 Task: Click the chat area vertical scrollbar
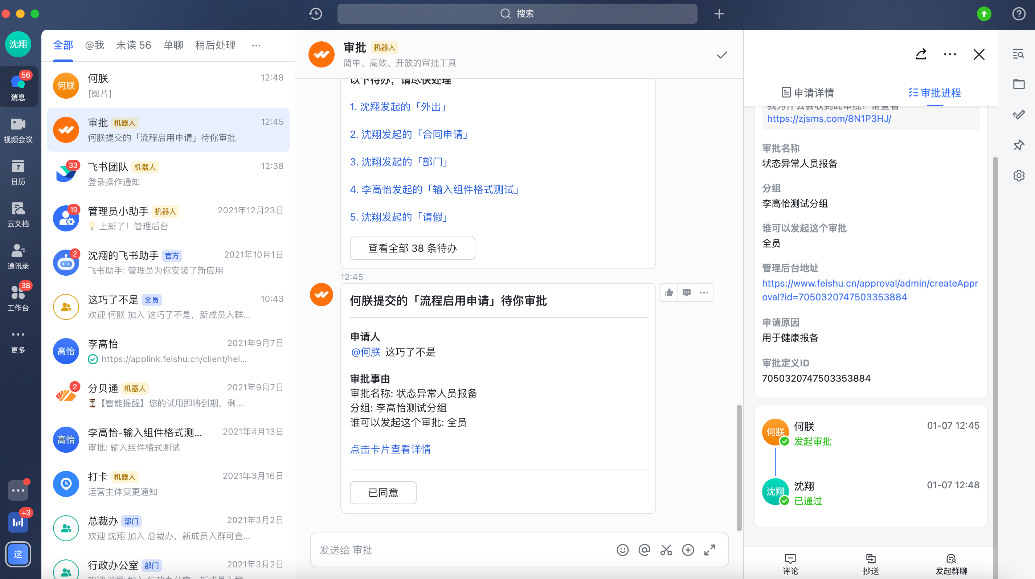pos(739,467)
